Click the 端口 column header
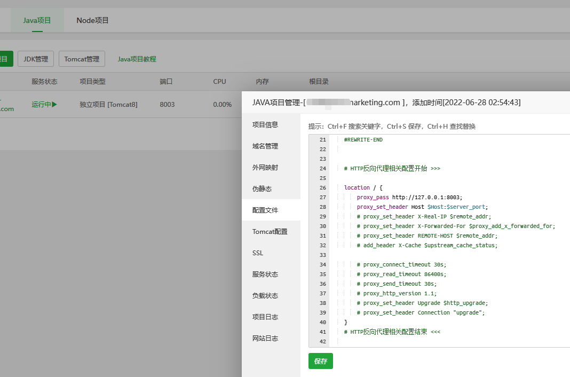Screen dimensions: 570x377 point(166,82)
